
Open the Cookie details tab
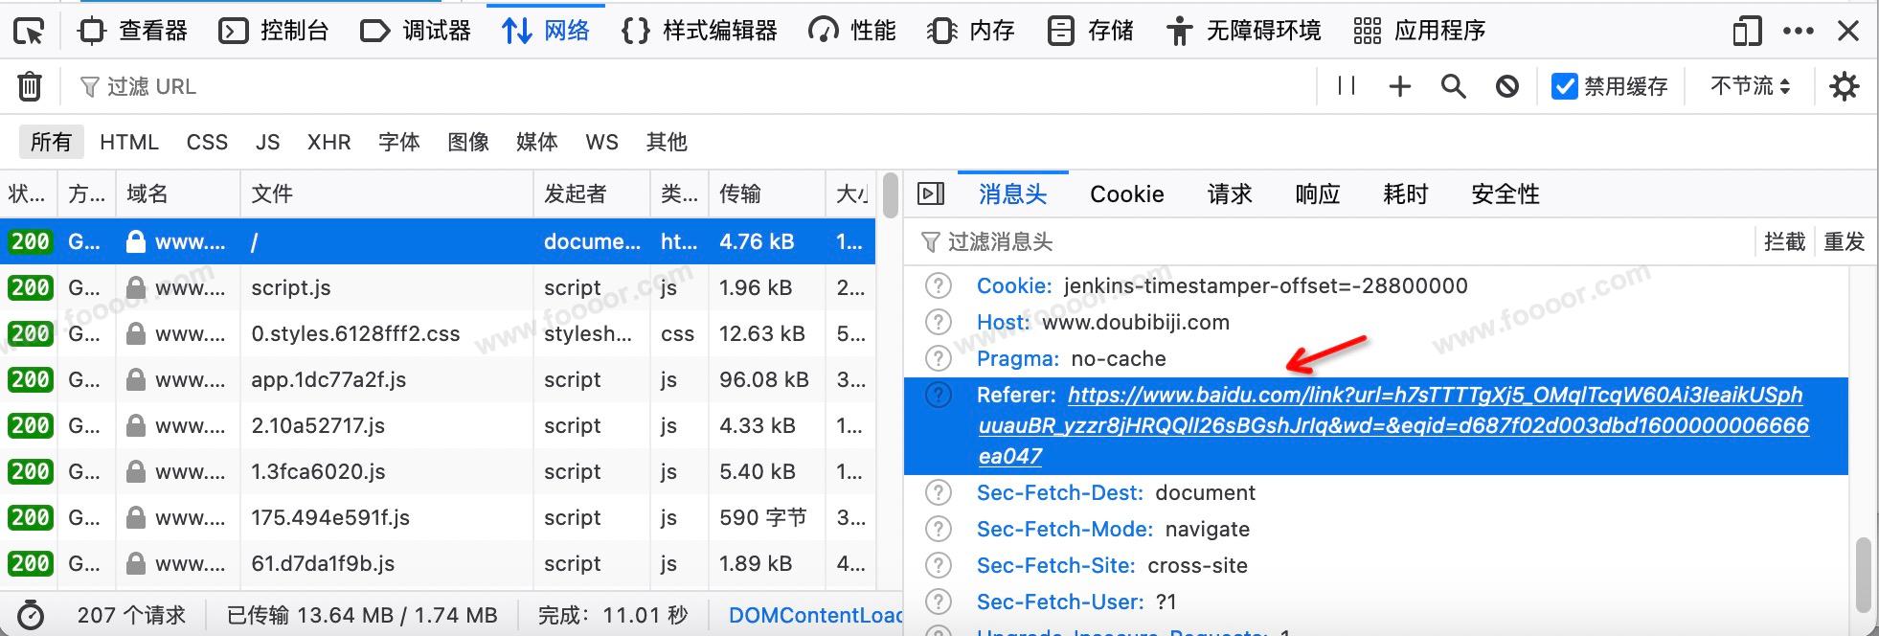(x=1126, y=194)
